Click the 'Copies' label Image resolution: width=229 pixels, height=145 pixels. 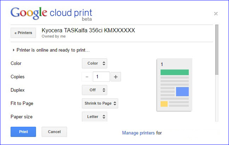[x=18, y=77]
